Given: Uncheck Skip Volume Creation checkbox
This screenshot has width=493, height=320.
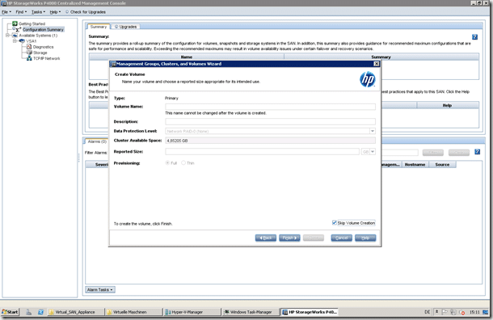Looking at the screenshot, I should pyautogui.click(x=335, y=222).
